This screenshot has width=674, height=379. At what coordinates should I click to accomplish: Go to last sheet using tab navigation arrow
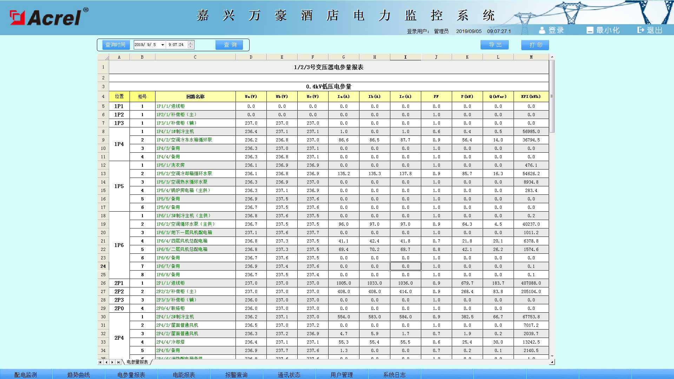pos(118,362)
